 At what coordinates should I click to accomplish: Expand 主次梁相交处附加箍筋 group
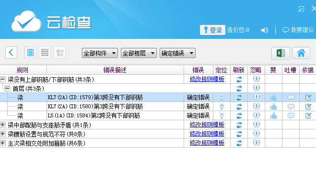coord(2,143)
